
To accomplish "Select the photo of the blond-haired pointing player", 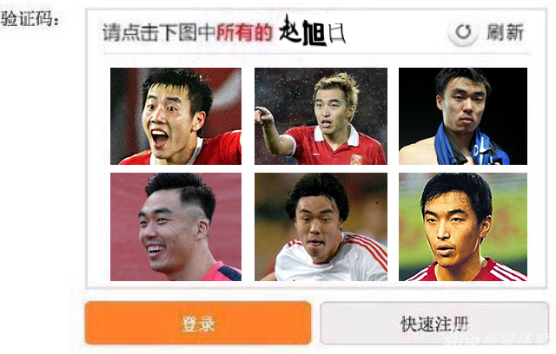I will pyautogui.click(x=321, y=116).
